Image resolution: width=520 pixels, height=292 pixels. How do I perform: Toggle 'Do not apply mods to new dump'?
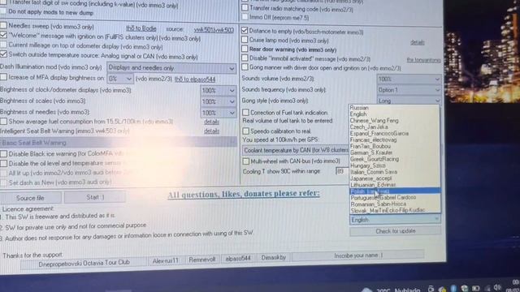coord(3,12)
